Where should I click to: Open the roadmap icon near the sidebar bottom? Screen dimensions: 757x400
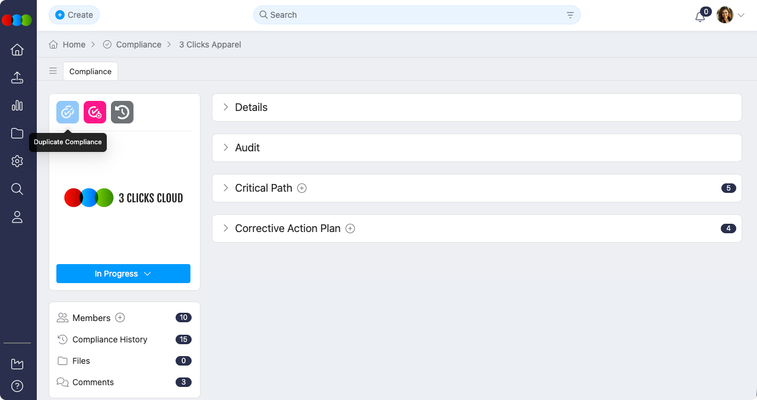(x=17, y=364)
